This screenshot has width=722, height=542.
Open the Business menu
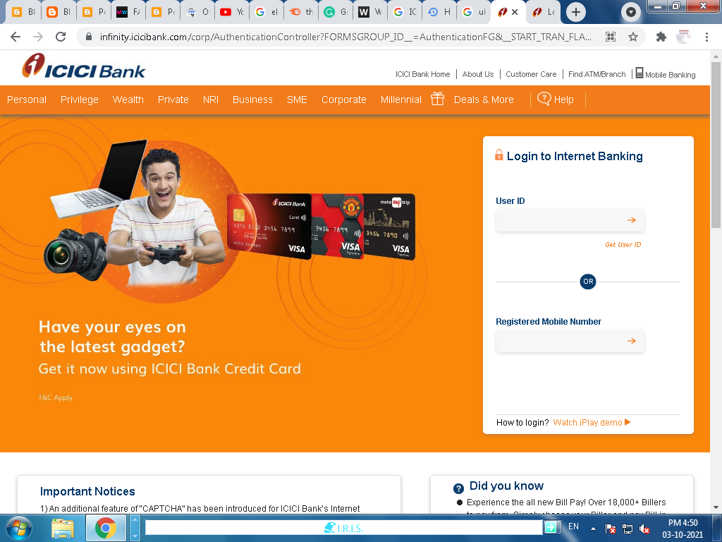[252, 100]
